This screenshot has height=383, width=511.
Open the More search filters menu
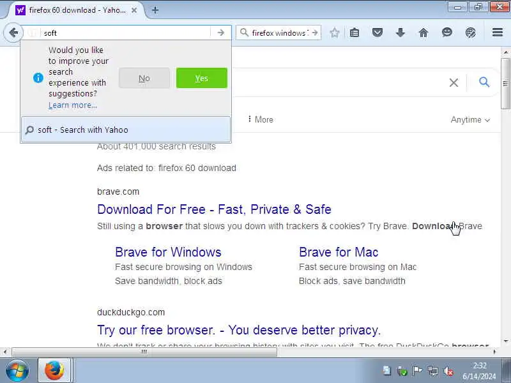point(261,119)
